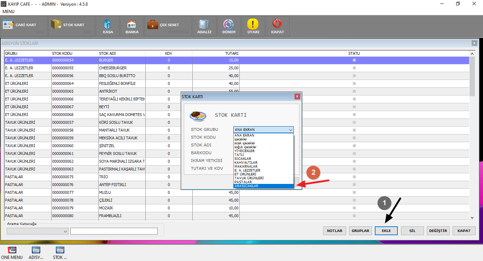Select the KÖRİ SOSLU TAVUK row
This screenshot has width=483, height=261.
(237, 122)
